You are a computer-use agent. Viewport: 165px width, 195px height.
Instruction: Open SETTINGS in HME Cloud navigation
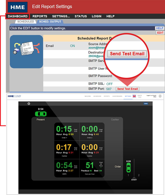pos(128,96)
